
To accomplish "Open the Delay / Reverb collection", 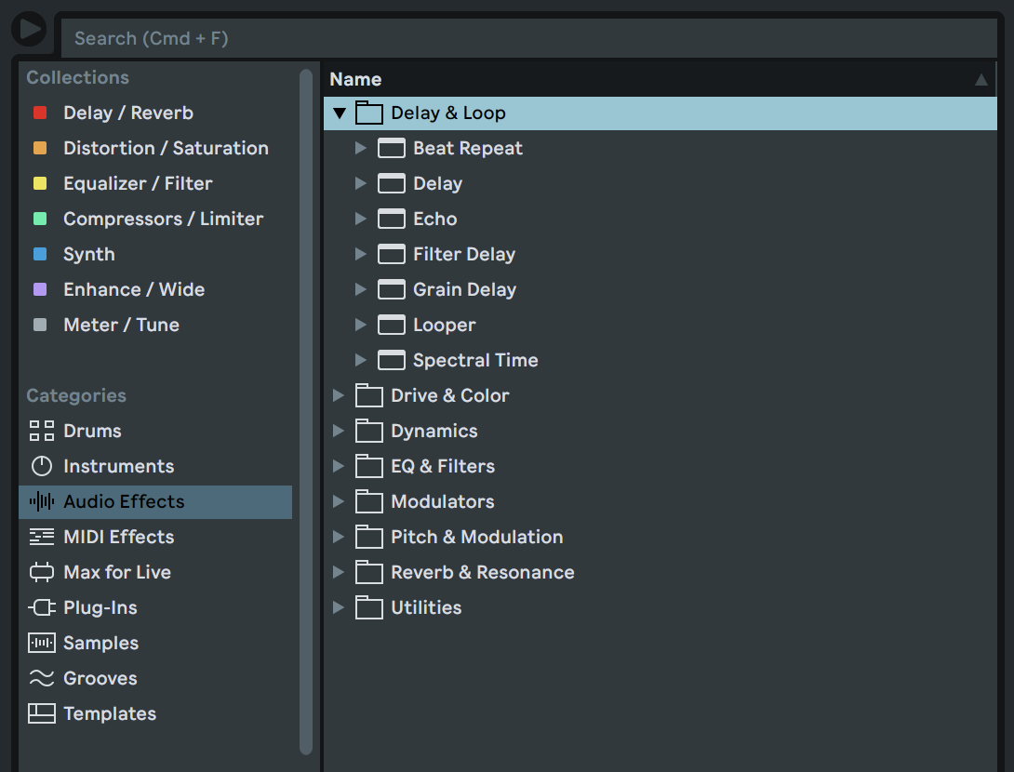I will tap(128, 113).
